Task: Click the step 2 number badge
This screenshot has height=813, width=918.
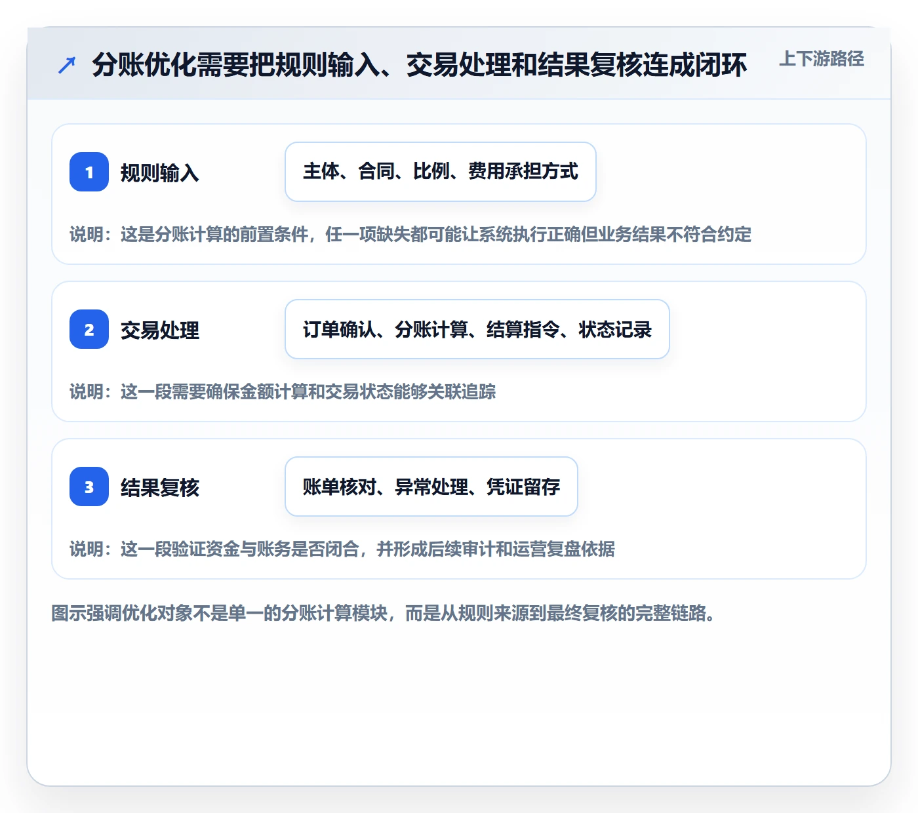Action: (89, 329)
